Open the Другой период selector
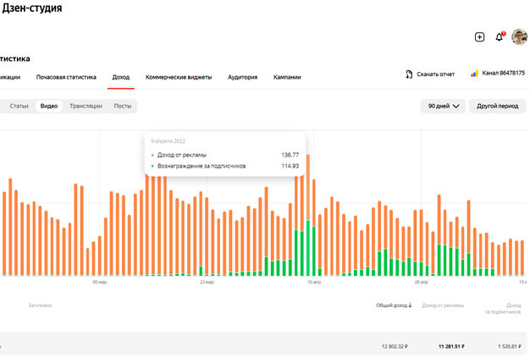Image resolution: width=530 pixels, height=362 pixels. (x=498, y=107)
